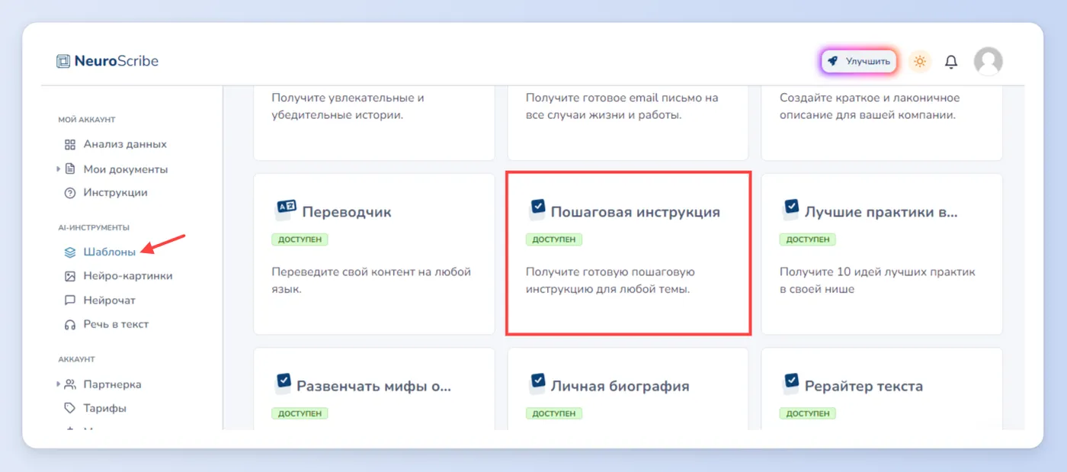Click the ДОСТУПЕН badge under Пошаговая инструкция
This screenshot has height=472, width=1067.
[554, 239]
